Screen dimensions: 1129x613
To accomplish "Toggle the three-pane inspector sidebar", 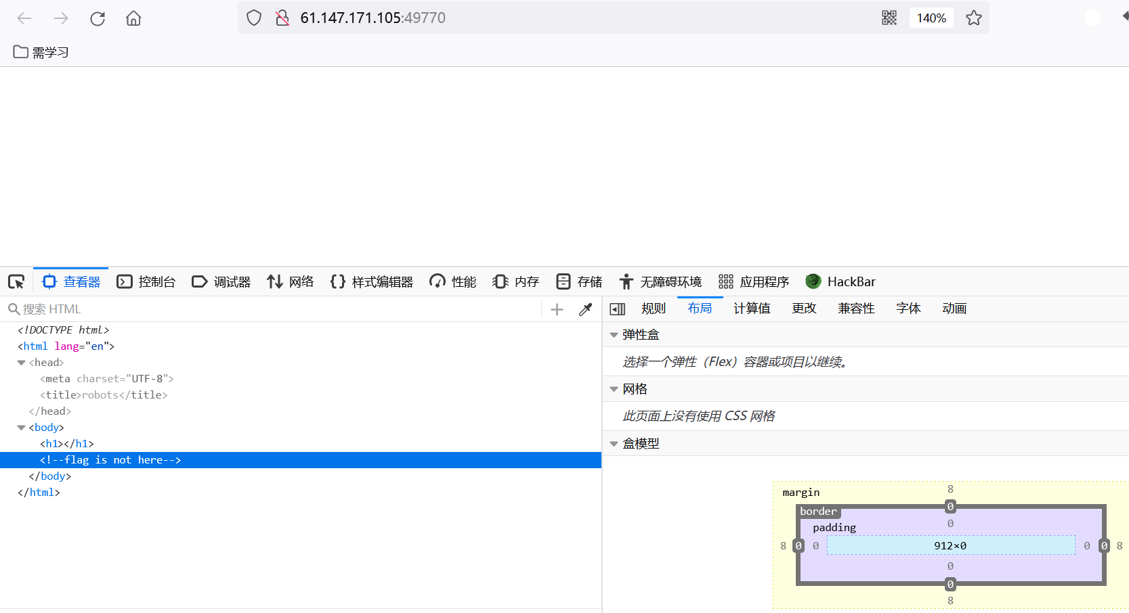I will (x=618, y=309).
